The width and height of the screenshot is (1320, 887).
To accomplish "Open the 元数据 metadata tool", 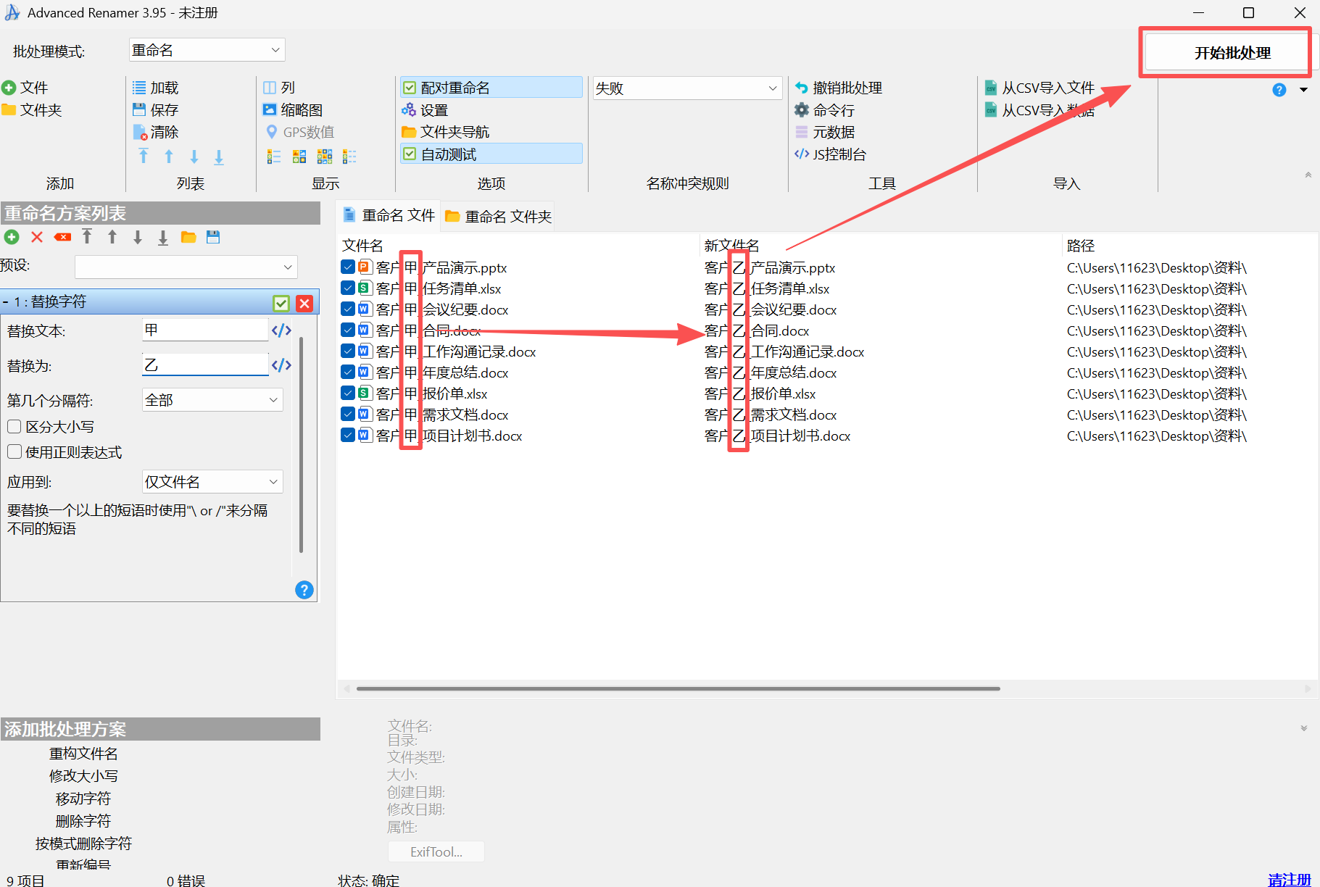I will 825,132.
